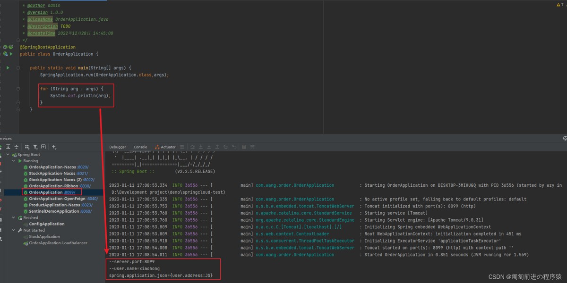The height and width of the screenshot is (283, 567).
Task: Select ConfigApplication in the services tree
Action: tap(47, 224)
